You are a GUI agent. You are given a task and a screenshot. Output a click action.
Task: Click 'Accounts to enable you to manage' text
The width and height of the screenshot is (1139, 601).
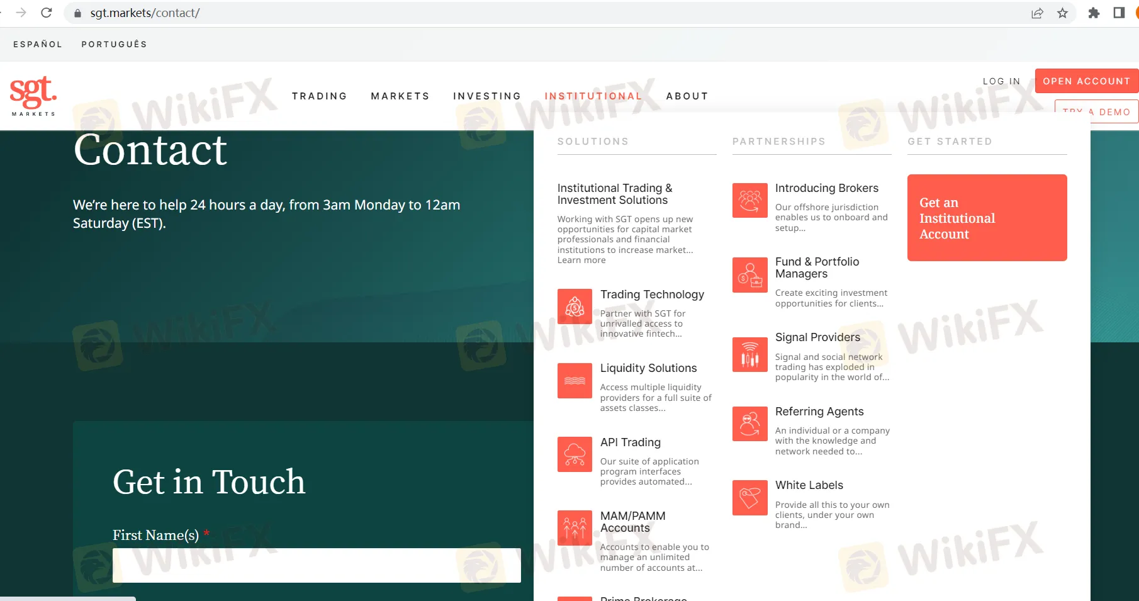click(654, 557)
